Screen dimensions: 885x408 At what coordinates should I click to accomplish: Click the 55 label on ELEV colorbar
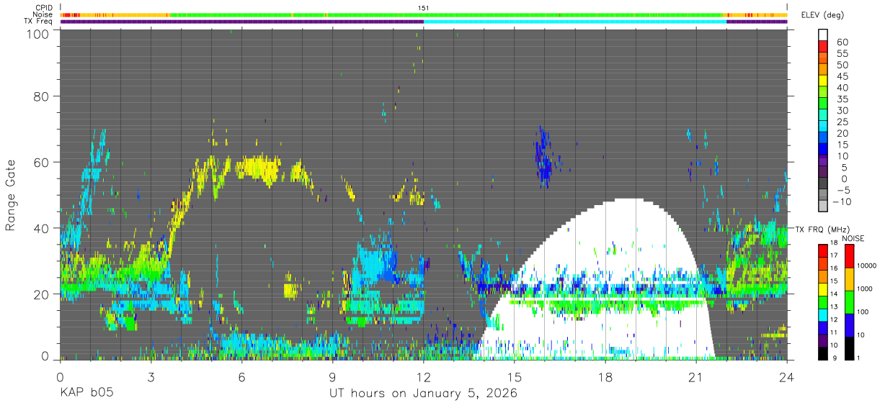(x=842, y=53)
